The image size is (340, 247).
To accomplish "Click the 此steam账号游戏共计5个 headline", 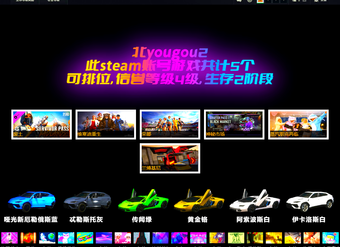I will click(170, 66).
